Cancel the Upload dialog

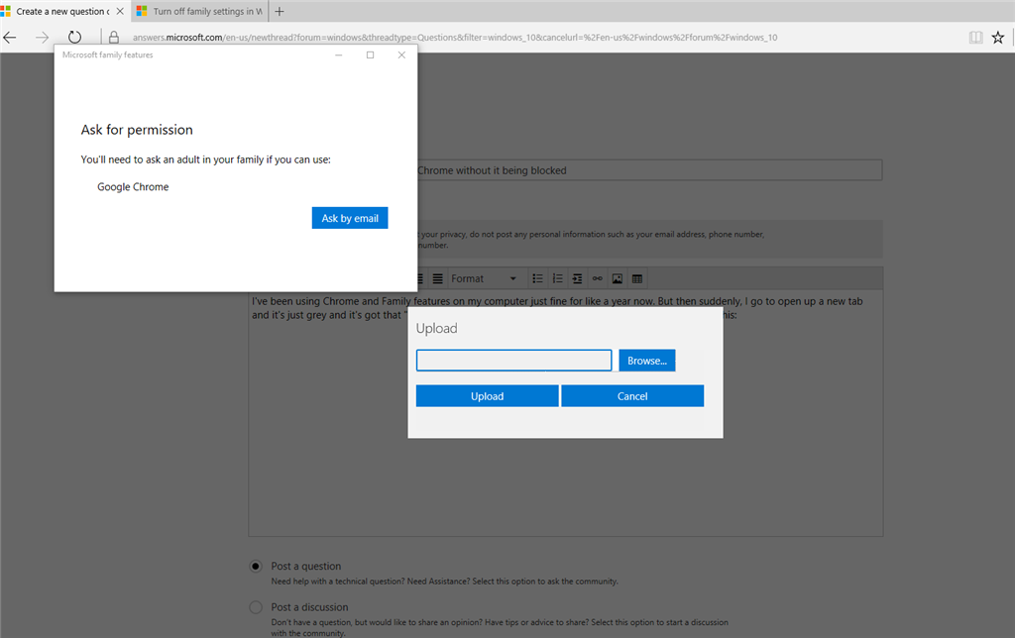click(632, 396)
